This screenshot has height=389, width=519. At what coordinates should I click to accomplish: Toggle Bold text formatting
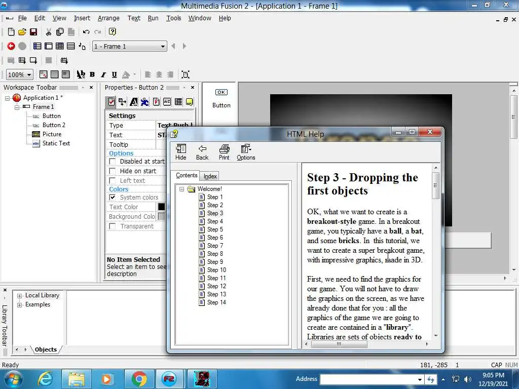tap(92, 74)
